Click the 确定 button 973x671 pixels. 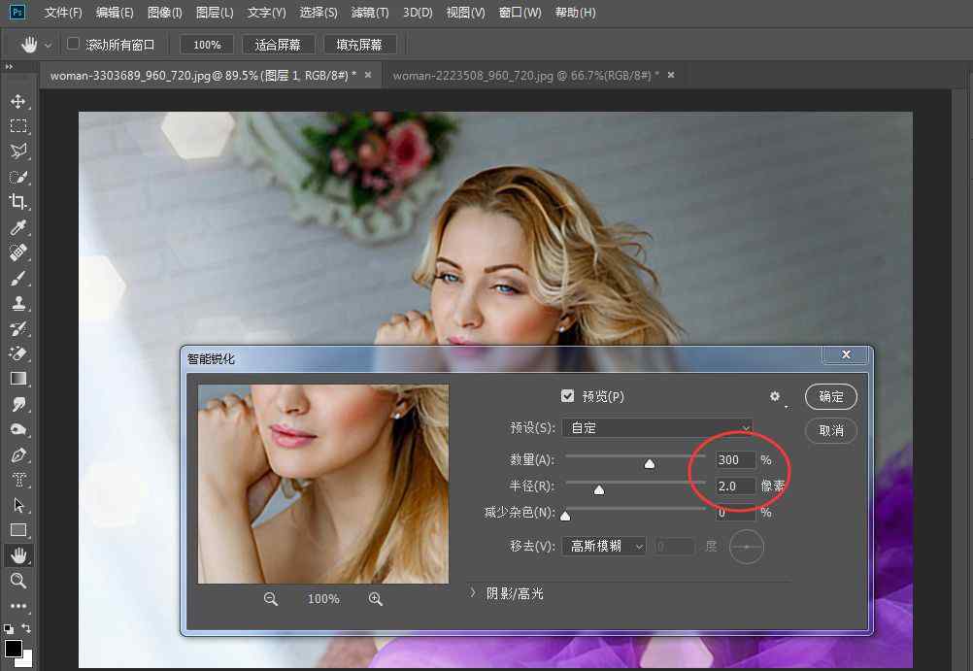coord(831,396)
